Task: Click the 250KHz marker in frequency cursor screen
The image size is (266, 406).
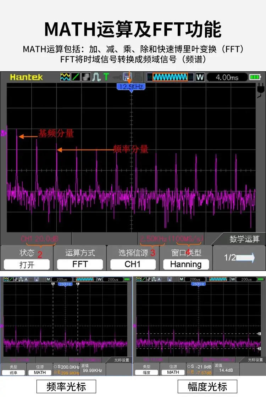Action: [65, 284]
